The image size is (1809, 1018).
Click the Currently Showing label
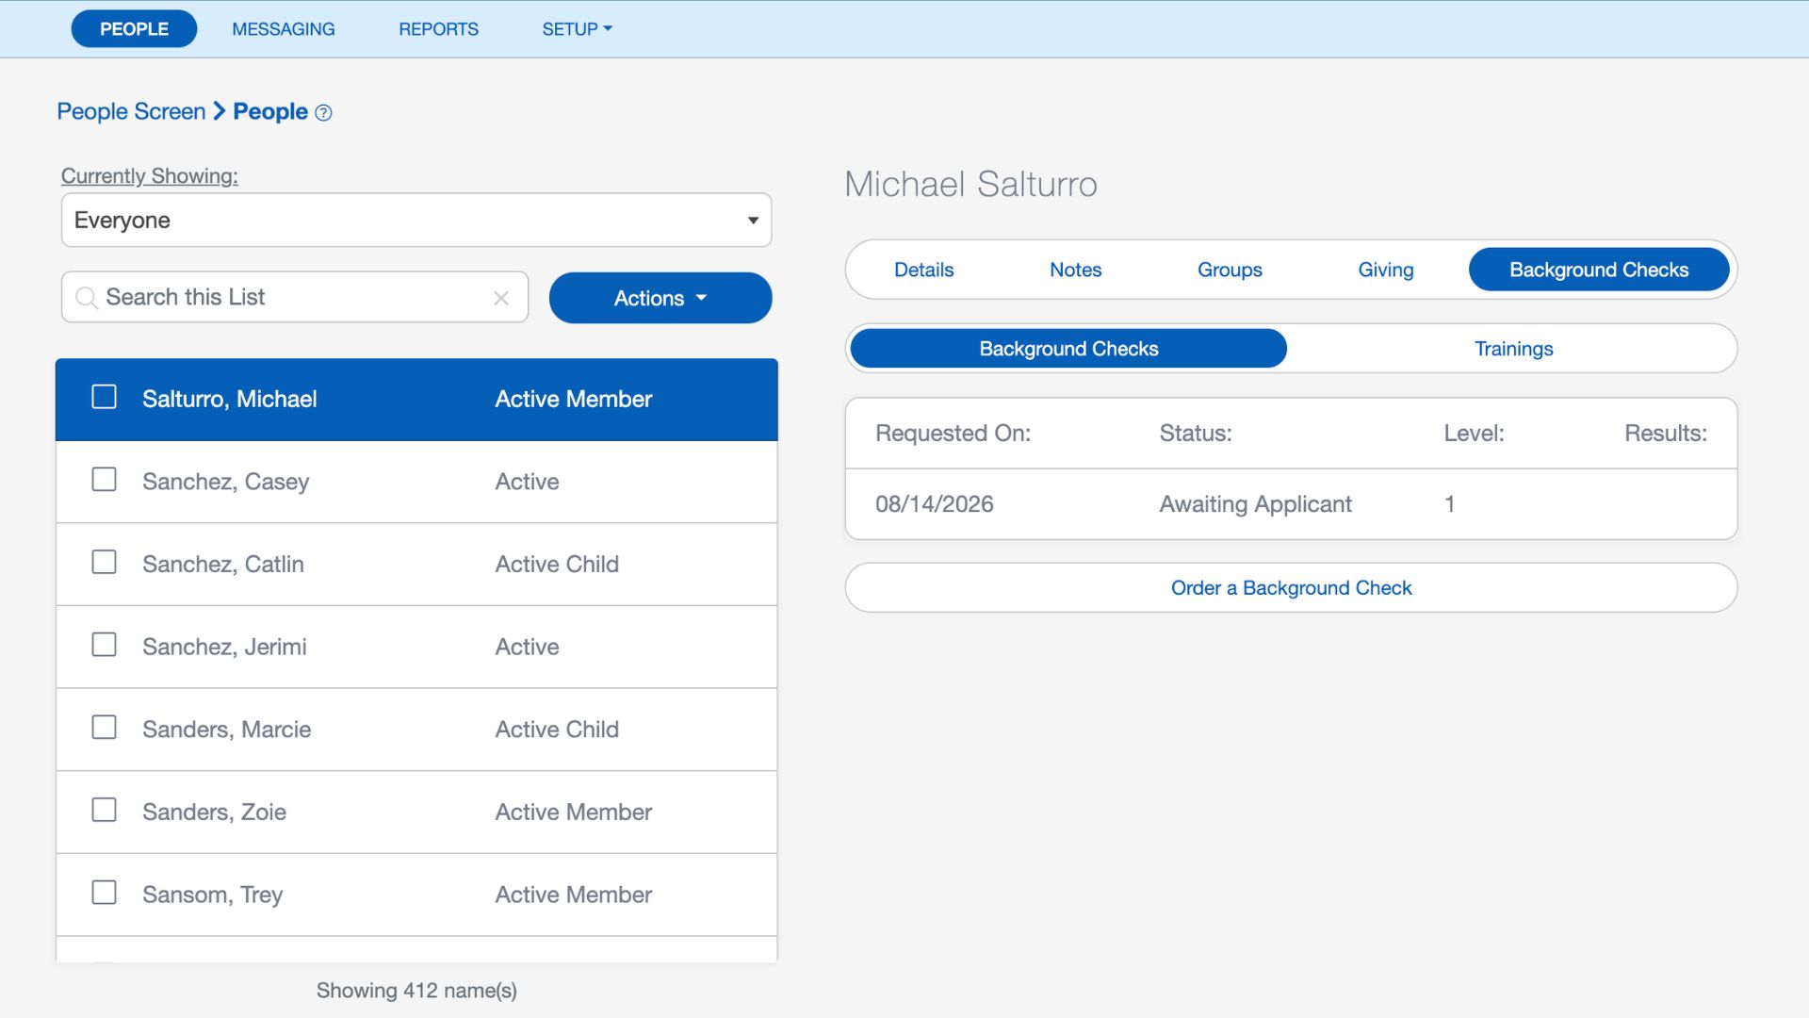tap(149, 176)
